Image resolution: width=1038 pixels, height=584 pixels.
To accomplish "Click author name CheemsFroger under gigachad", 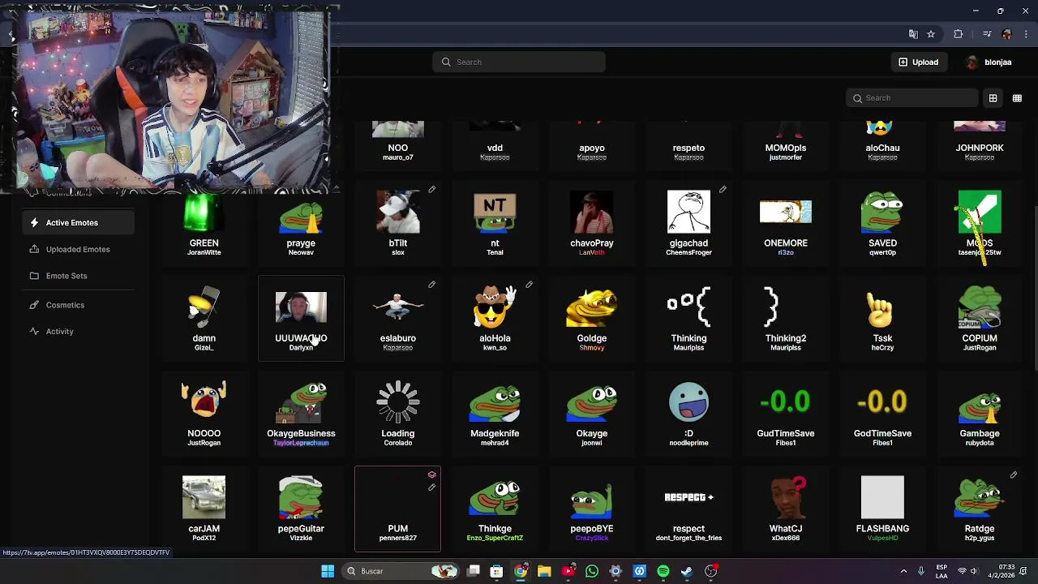I will (688, 252).
